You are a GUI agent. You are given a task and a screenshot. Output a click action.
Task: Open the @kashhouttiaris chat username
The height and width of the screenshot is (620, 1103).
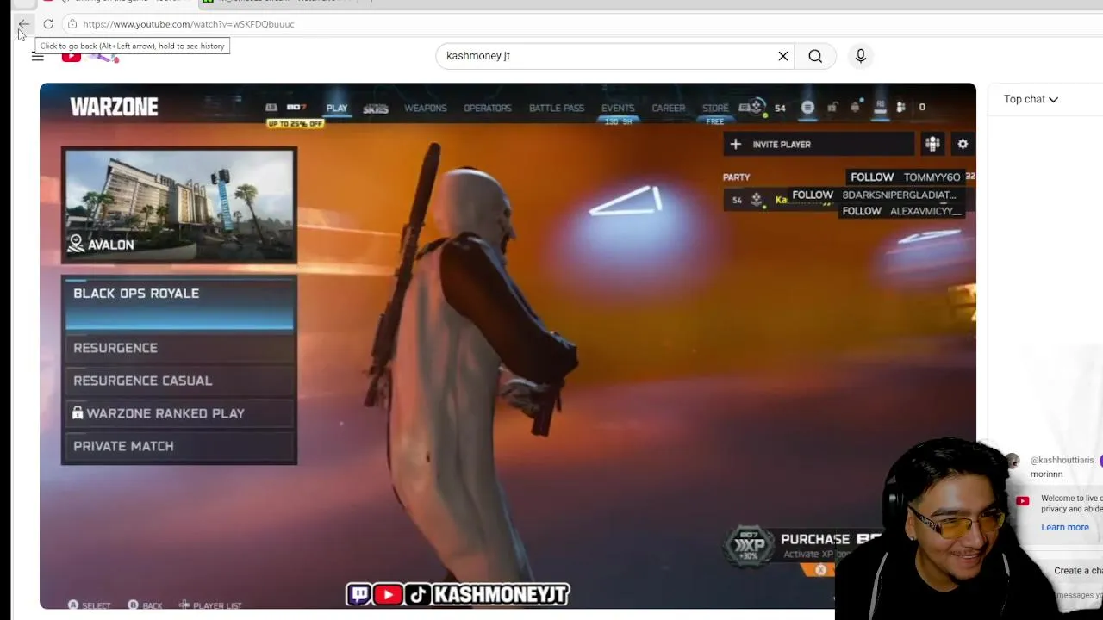[x=1062, y=460]
